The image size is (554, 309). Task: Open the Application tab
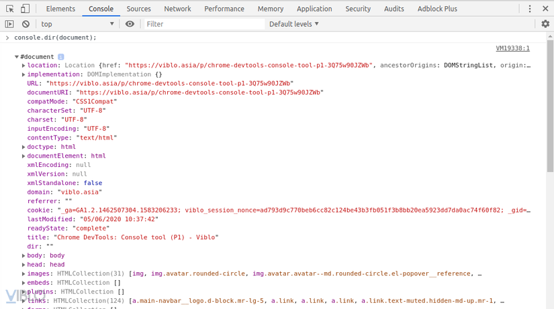tap(314, 9)
